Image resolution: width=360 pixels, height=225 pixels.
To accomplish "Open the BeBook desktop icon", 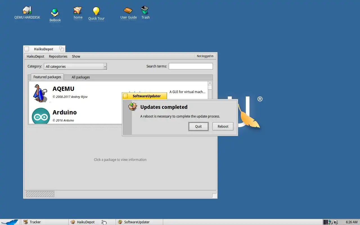I will (55, 13).
